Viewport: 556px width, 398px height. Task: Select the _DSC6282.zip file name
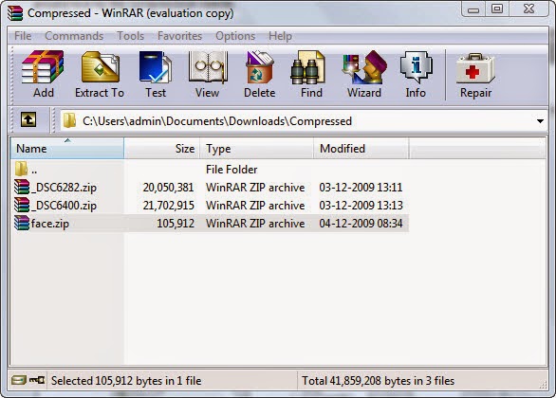coord(64,188)
